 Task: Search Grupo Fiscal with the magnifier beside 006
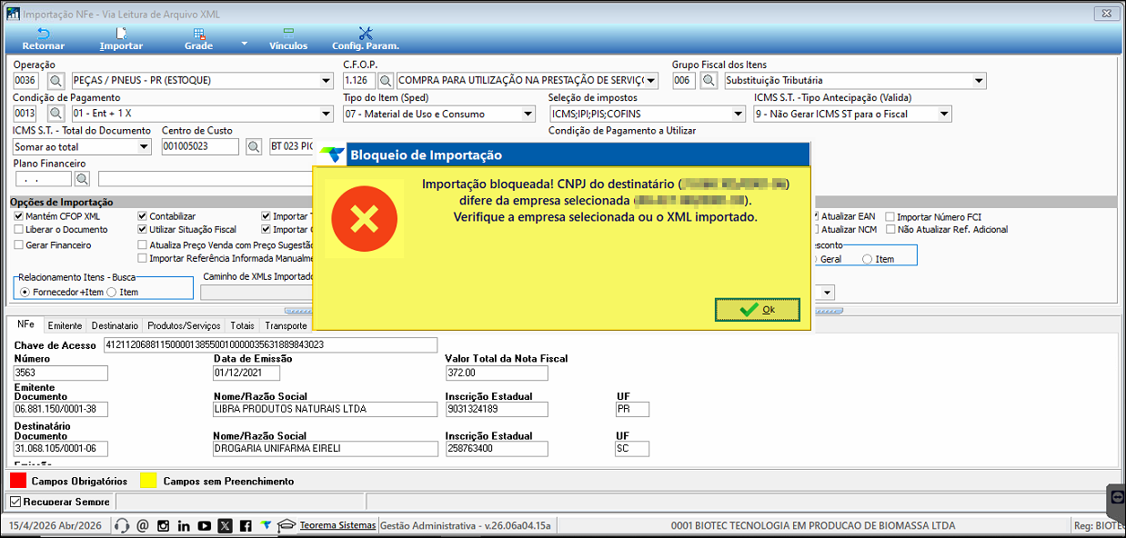(x=710, y=81)
